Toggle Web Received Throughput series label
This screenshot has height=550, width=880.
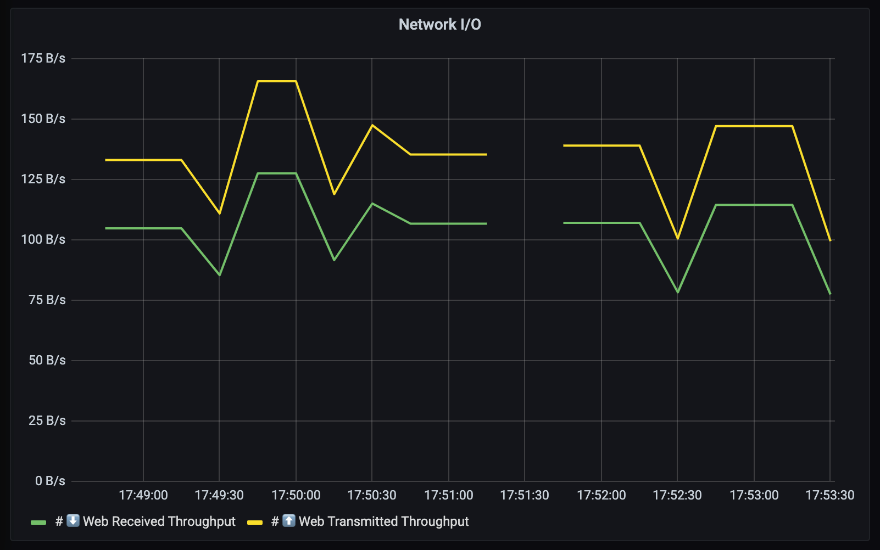159,521
